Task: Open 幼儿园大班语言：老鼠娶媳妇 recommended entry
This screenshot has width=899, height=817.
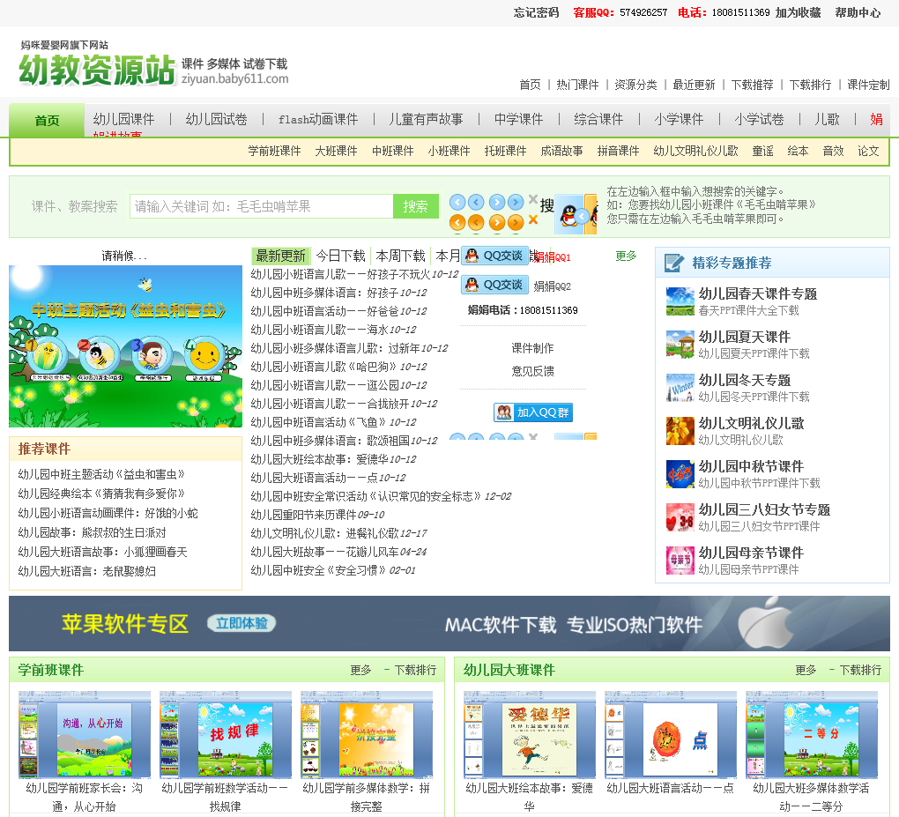Action: pyautogui.click(x=87, y=572)
